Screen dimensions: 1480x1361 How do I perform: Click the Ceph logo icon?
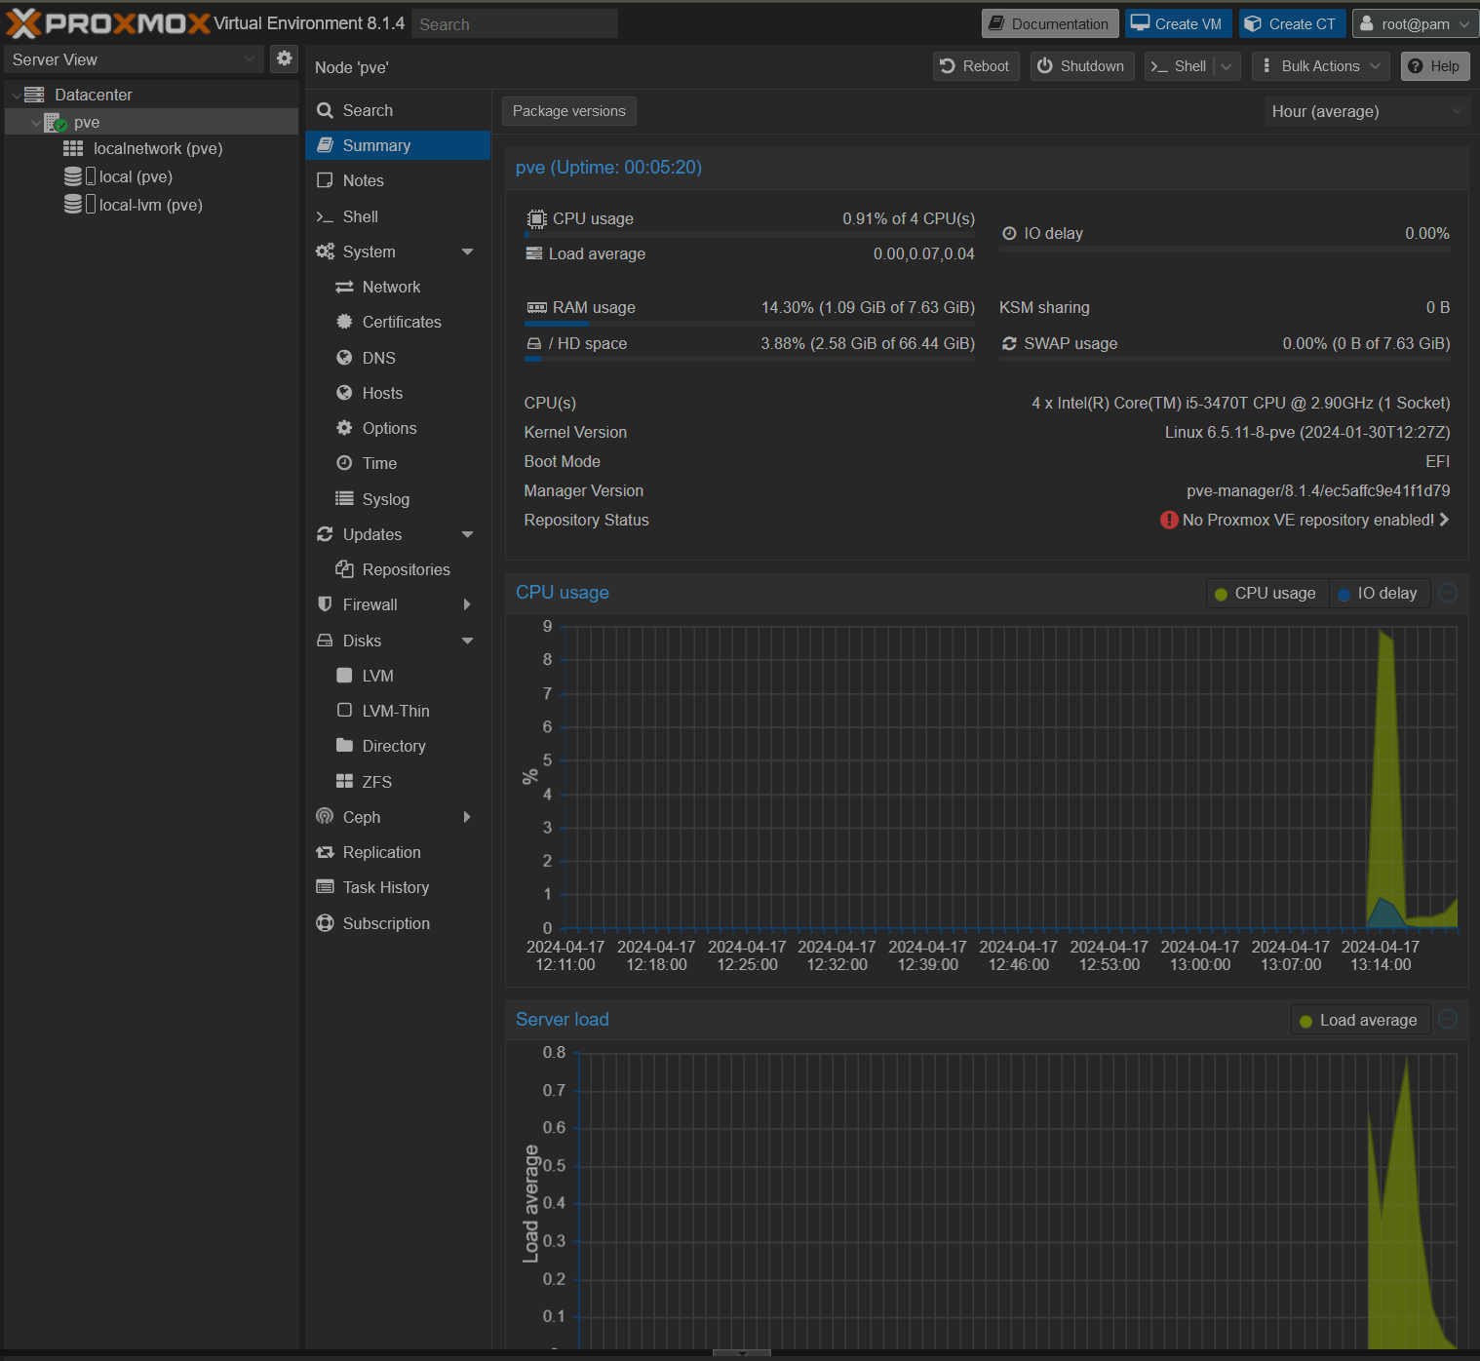tap(325, 817)
